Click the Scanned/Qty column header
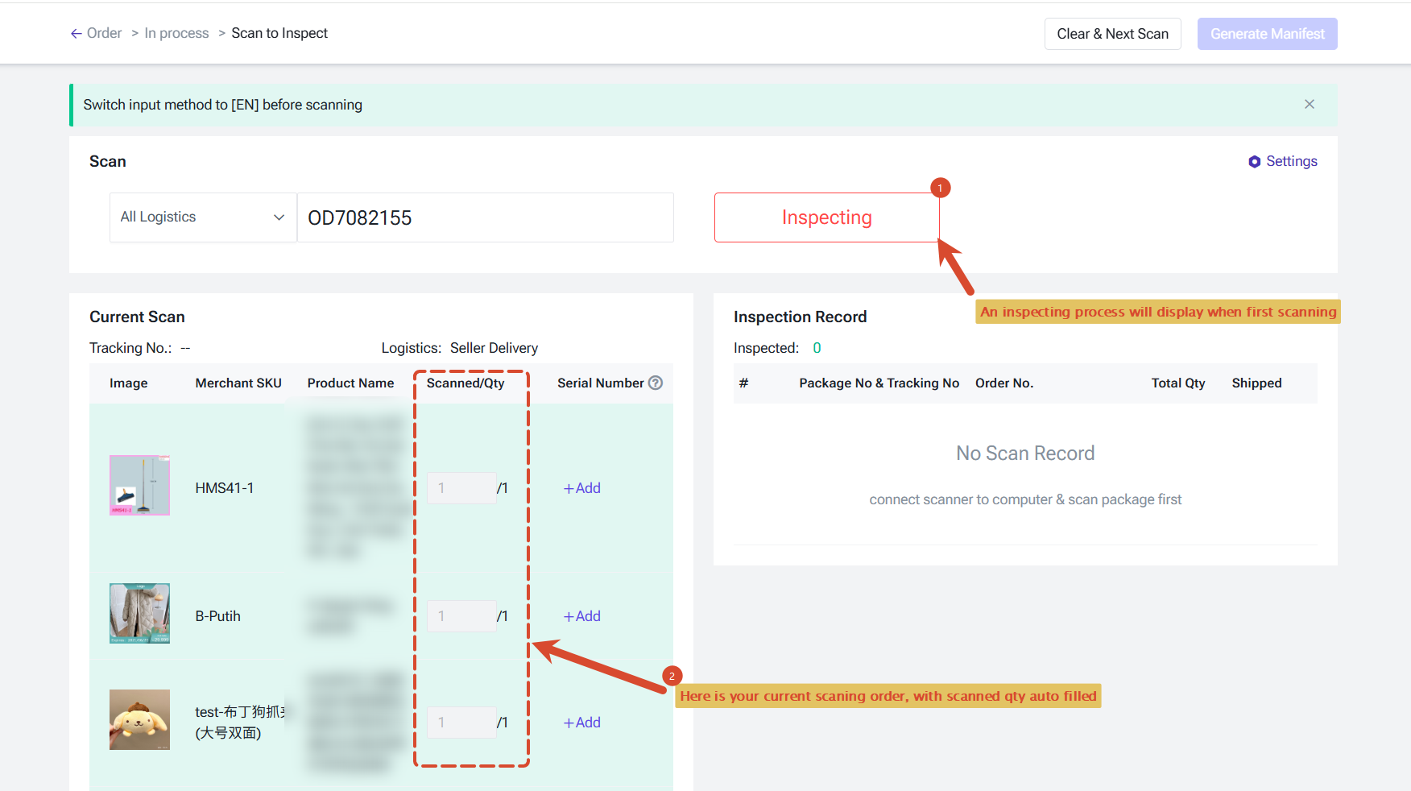This screenshot has width=1411, height=791. (x=466, y=383)
